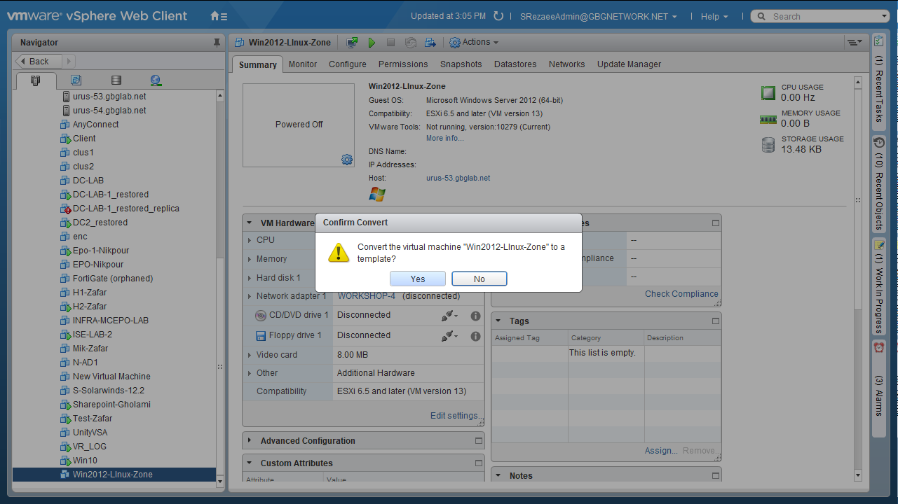Click the migrate VM toolbar icon
898x504 pixels.
tap(430, 43)
